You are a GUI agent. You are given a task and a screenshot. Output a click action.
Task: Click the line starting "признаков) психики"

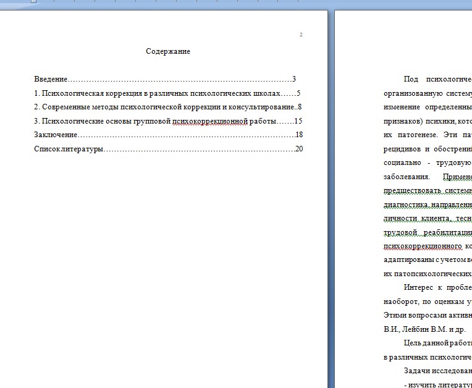click(428, 121)
